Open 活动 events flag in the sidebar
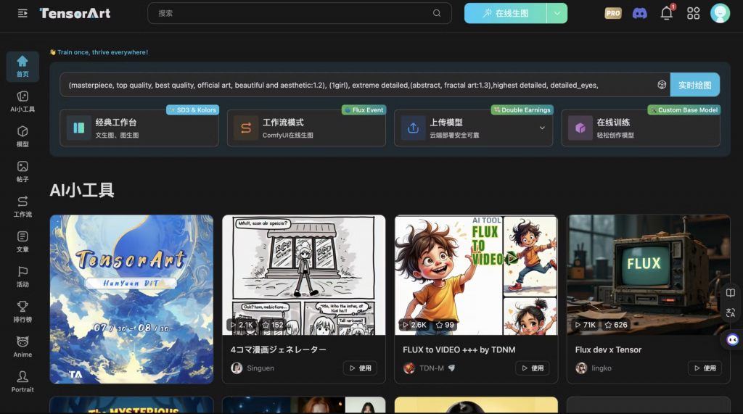 click(22, 277)
